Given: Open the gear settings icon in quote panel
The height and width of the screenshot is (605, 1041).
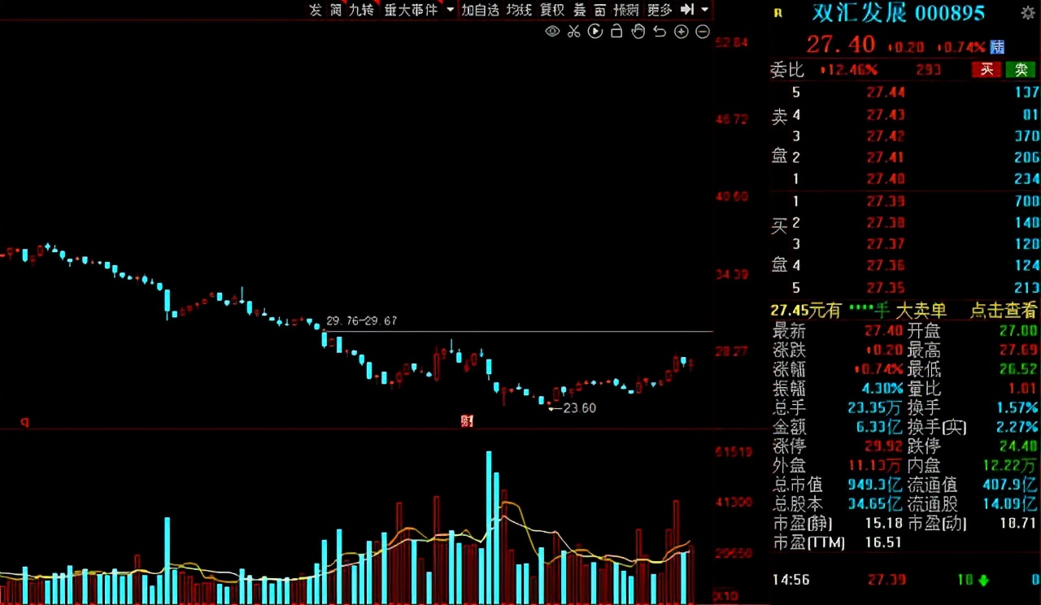Looking at the screenshot, I should pyautogui.click(x=1028, y=13).
